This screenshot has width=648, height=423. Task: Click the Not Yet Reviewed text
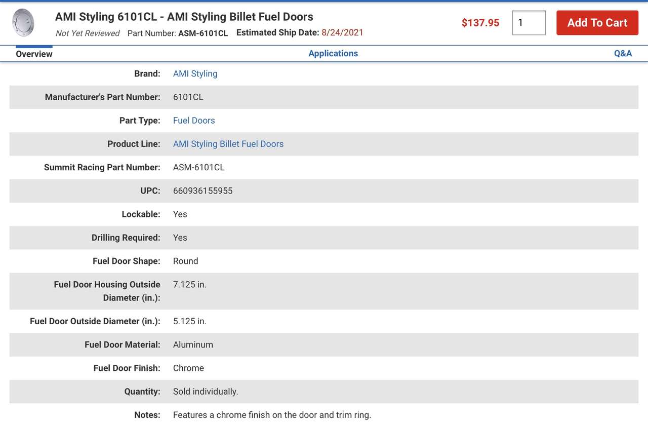[88, 33]
